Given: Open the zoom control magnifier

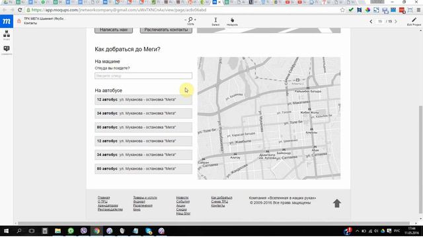Looking at the screenshot, I should [x=190, y=20].
